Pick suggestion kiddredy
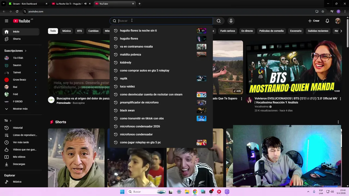Screen dimensions: 349x196 [x=161, y=63]
